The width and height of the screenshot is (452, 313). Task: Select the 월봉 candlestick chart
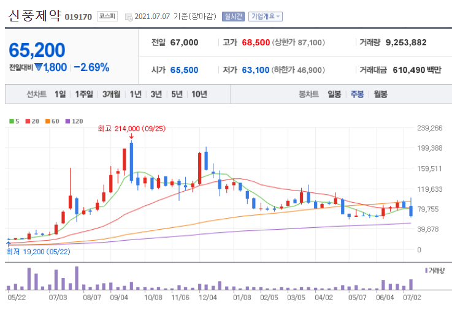[380, 94]
